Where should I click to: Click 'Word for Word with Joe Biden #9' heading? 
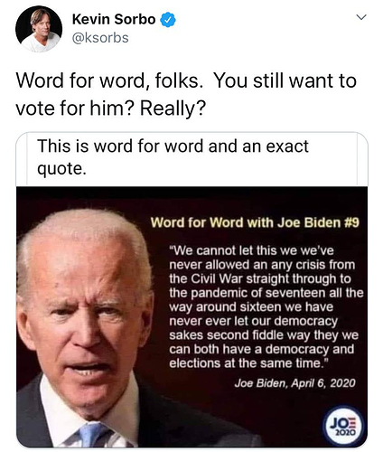click(x=255, y=223)
